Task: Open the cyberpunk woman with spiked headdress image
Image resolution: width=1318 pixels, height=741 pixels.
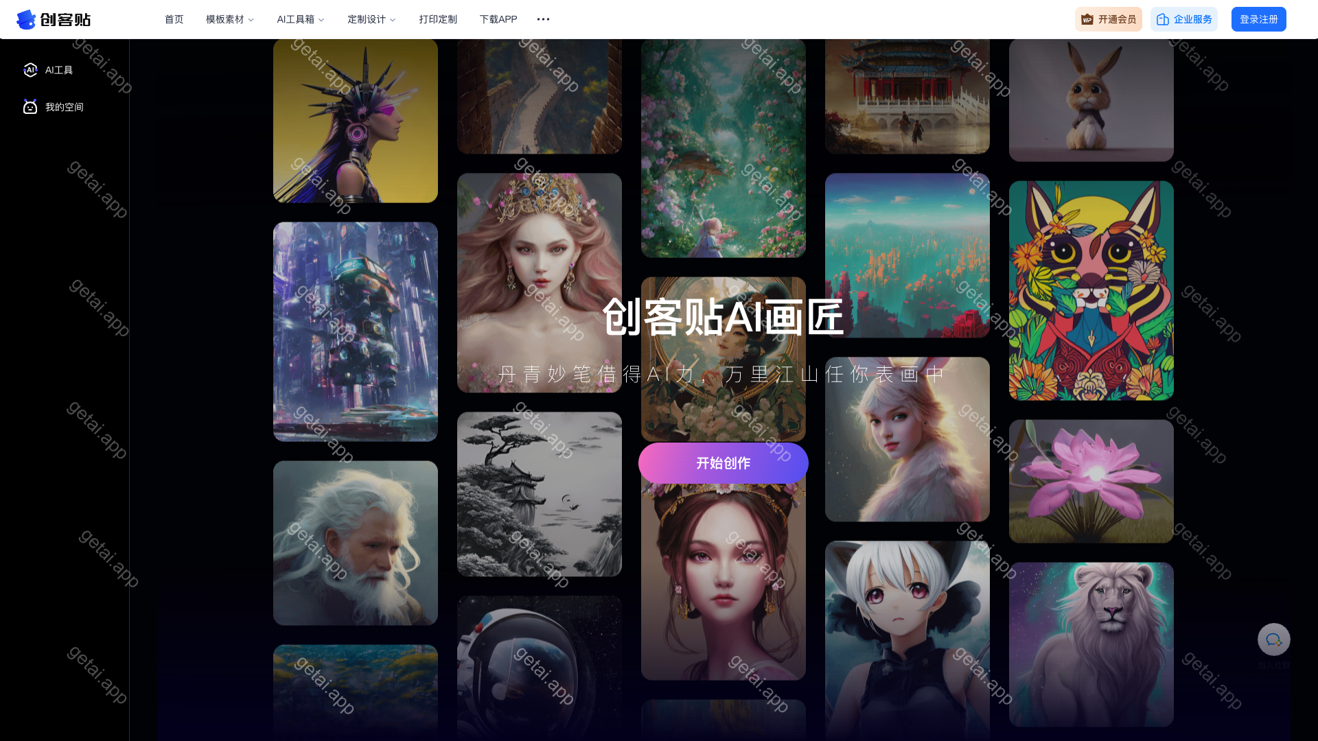Action: [x=356, y=121]
